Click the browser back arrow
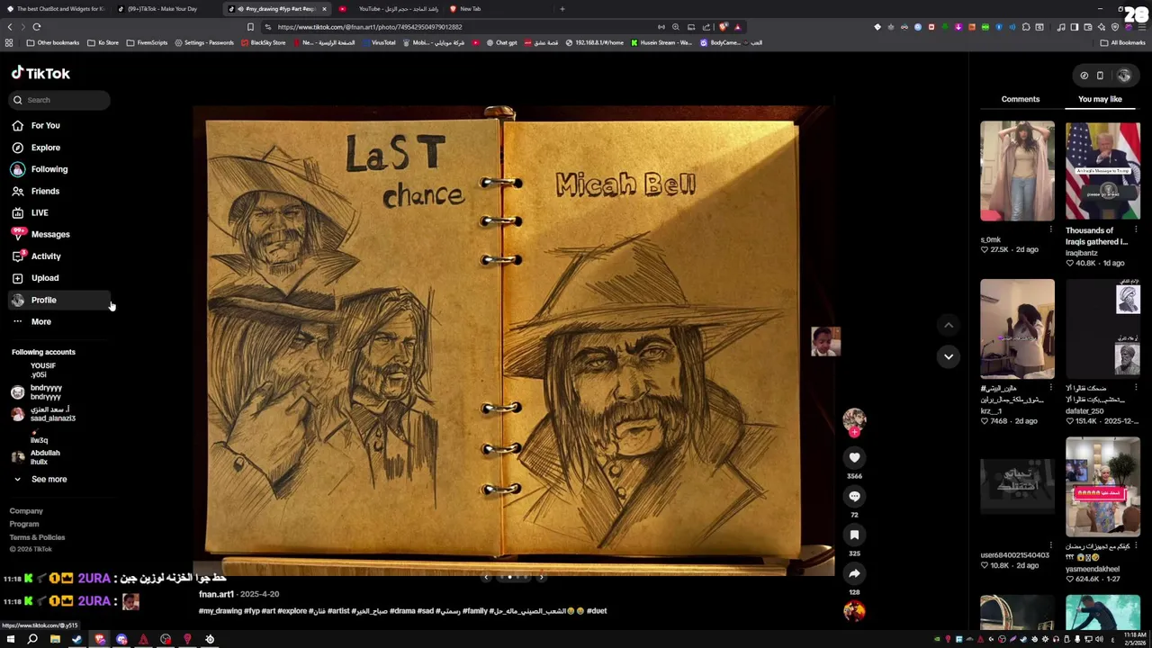 [10, 27]
